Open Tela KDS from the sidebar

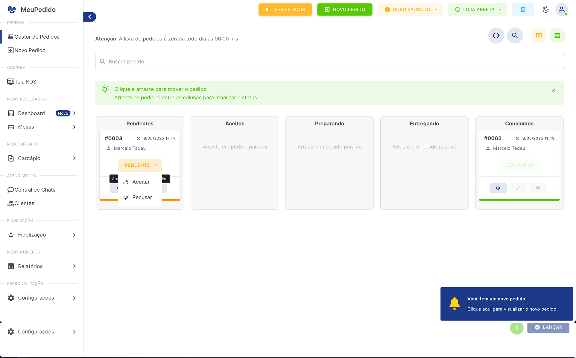25,81
